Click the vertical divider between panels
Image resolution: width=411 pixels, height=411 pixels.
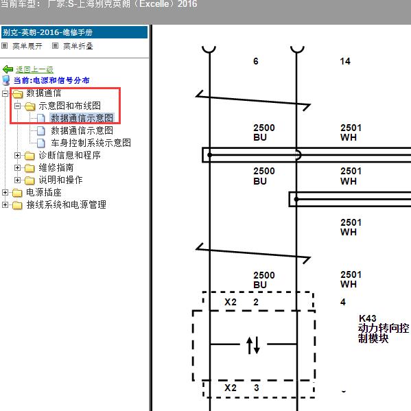[x=151, y=218]
